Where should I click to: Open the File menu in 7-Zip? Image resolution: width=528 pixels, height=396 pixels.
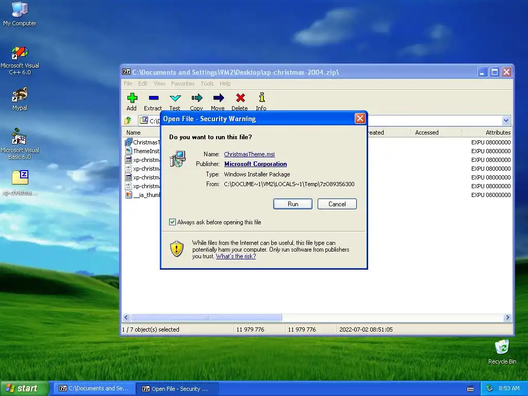[128, 84]
